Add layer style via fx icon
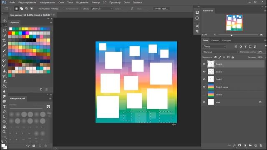Viewport: 267px width, 150px height. tap(234, 145)
